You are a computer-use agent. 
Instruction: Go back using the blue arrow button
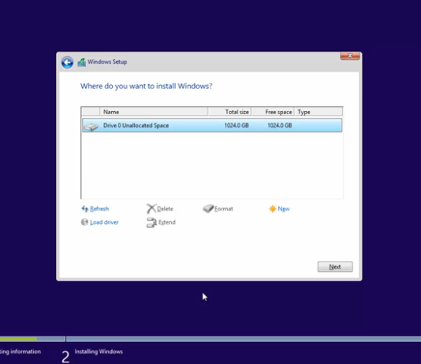pyautogui.click(x=67, y=62)
